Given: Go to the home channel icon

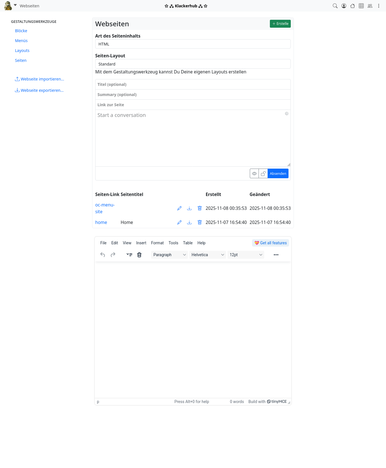Looking at the screenshot, I should (x=353, y=6).
